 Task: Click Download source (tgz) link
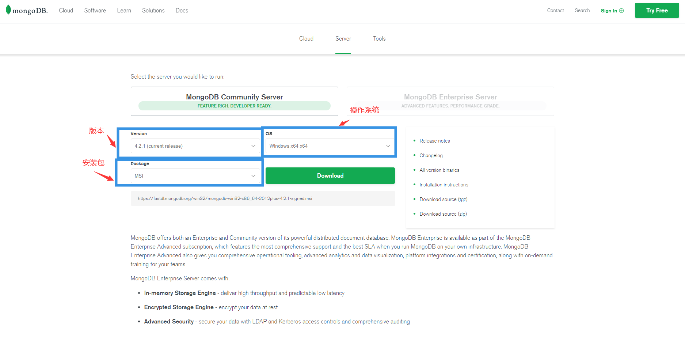(444, 200)
